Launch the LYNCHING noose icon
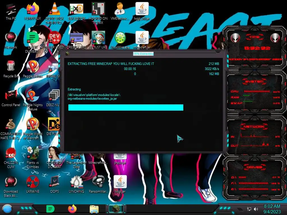The height and width of the screenshot is (215, 287). click(x=77, y=185)
